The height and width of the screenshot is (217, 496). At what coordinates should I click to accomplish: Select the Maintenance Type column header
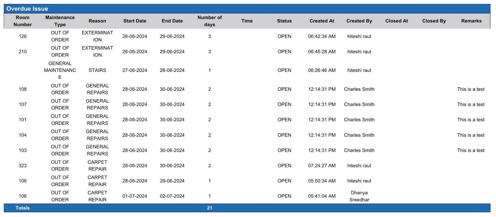tap(60, 21)
